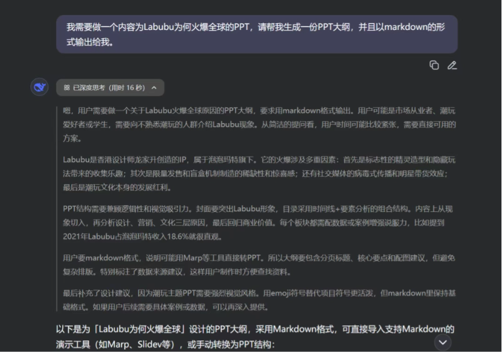Image resolution: width=502 pixels, height=352 pixels.
Task: Select the edit pencil icon near the copy icon
Action: point(452,65)
